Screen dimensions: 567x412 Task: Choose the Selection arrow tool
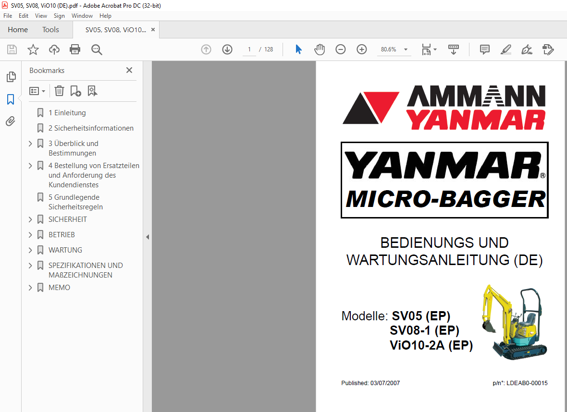(x=298, y=49)
